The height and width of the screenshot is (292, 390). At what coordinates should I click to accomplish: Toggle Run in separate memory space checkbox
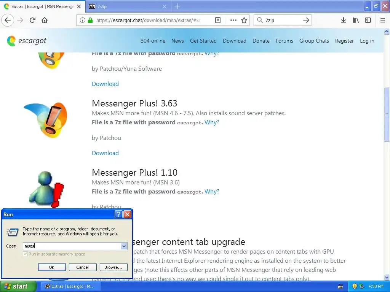pos(25,254)
